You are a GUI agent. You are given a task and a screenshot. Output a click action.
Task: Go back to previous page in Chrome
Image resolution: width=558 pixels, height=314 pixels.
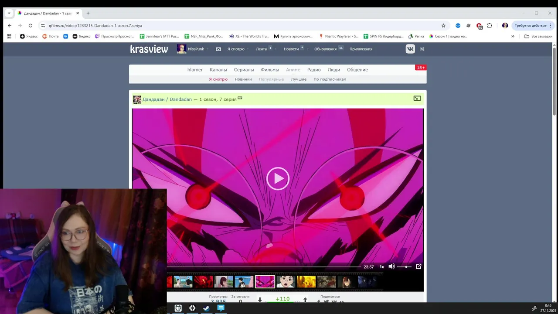10,25
